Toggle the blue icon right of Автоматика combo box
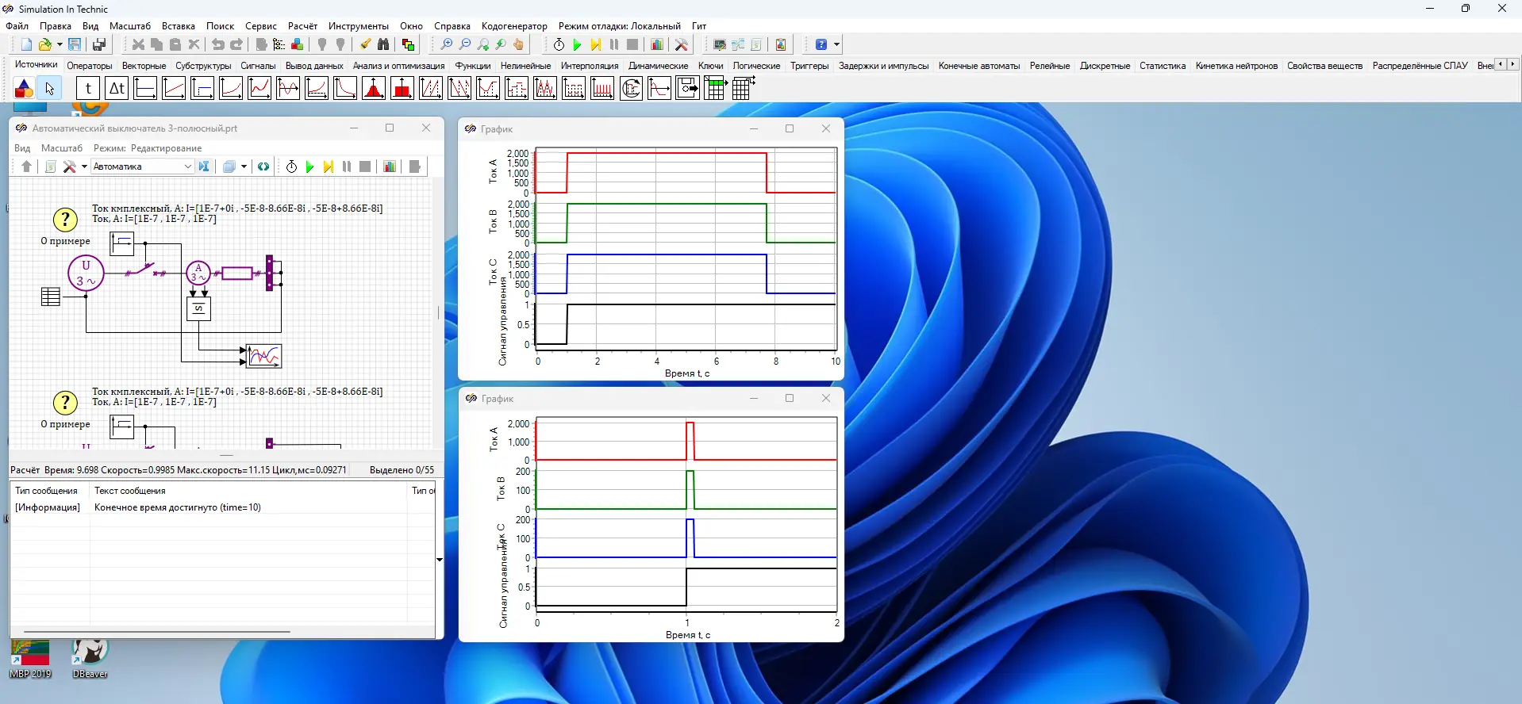The width and height of the screenshot is (1522, 704). tap(204, 166)
